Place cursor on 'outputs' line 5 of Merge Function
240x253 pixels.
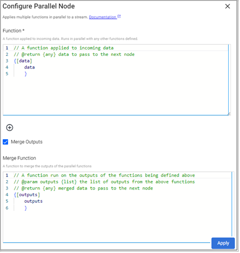[x=33, y=201]
